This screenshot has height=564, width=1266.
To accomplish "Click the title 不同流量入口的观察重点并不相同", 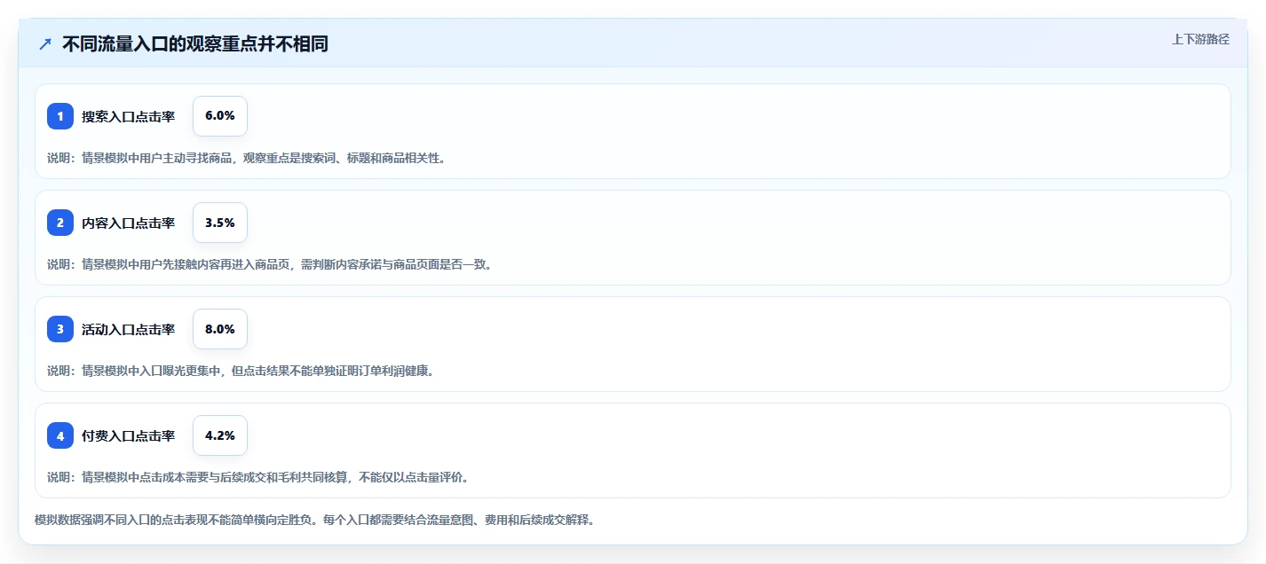I will [195, 43].
